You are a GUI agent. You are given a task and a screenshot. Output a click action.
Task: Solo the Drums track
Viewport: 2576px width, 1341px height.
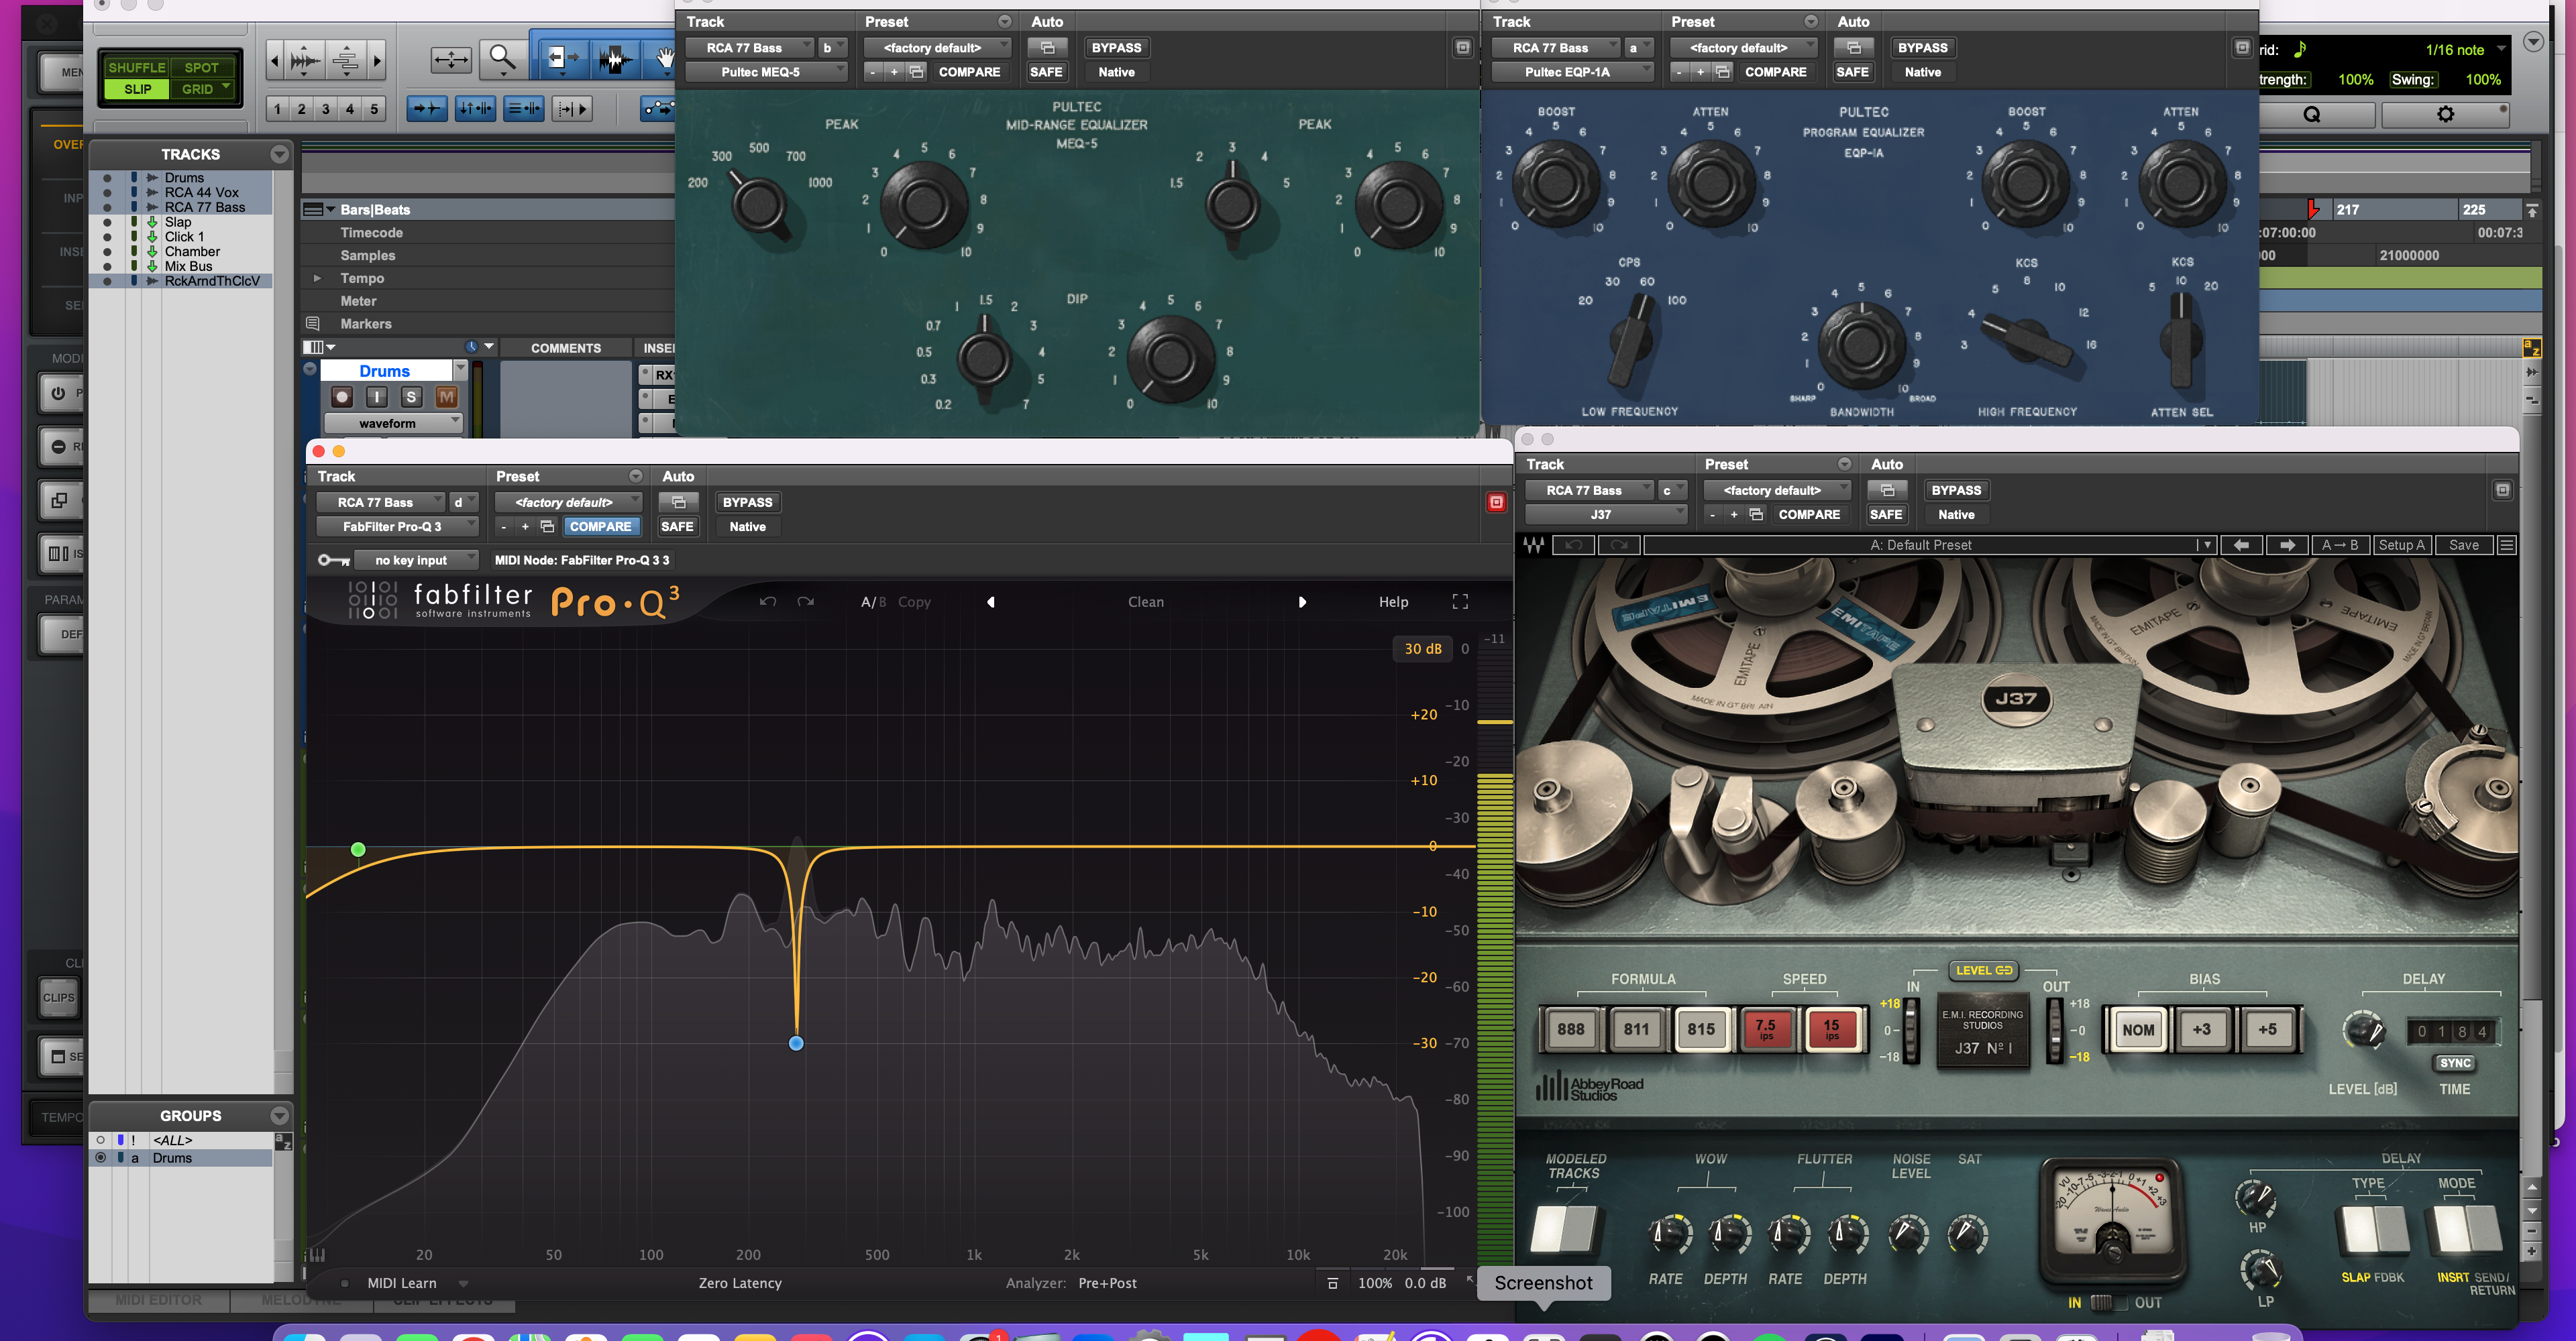point(411,398)
